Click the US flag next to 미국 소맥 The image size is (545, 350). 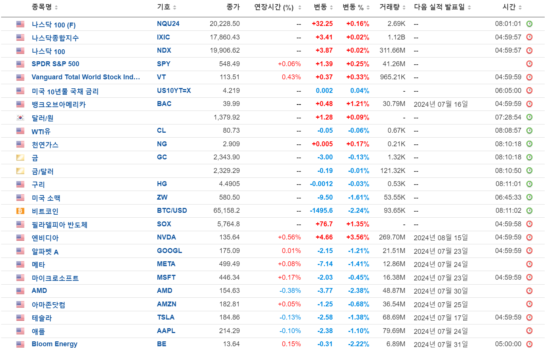pos(20,197)
